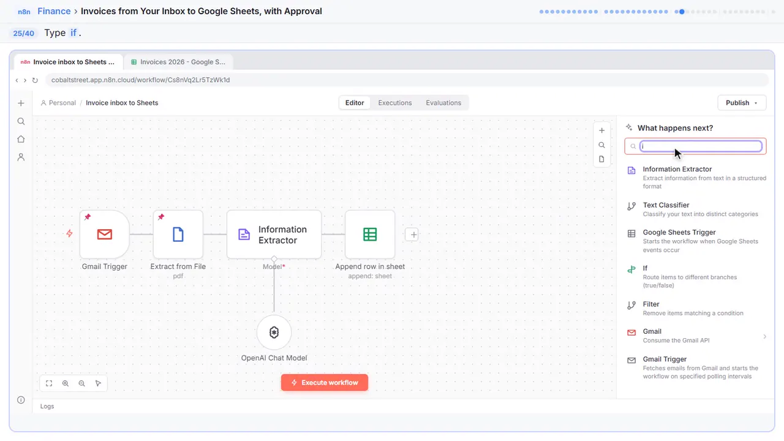
Task: Choose Gmail Trigger in the node list
Action: click(x=696, y=367)
